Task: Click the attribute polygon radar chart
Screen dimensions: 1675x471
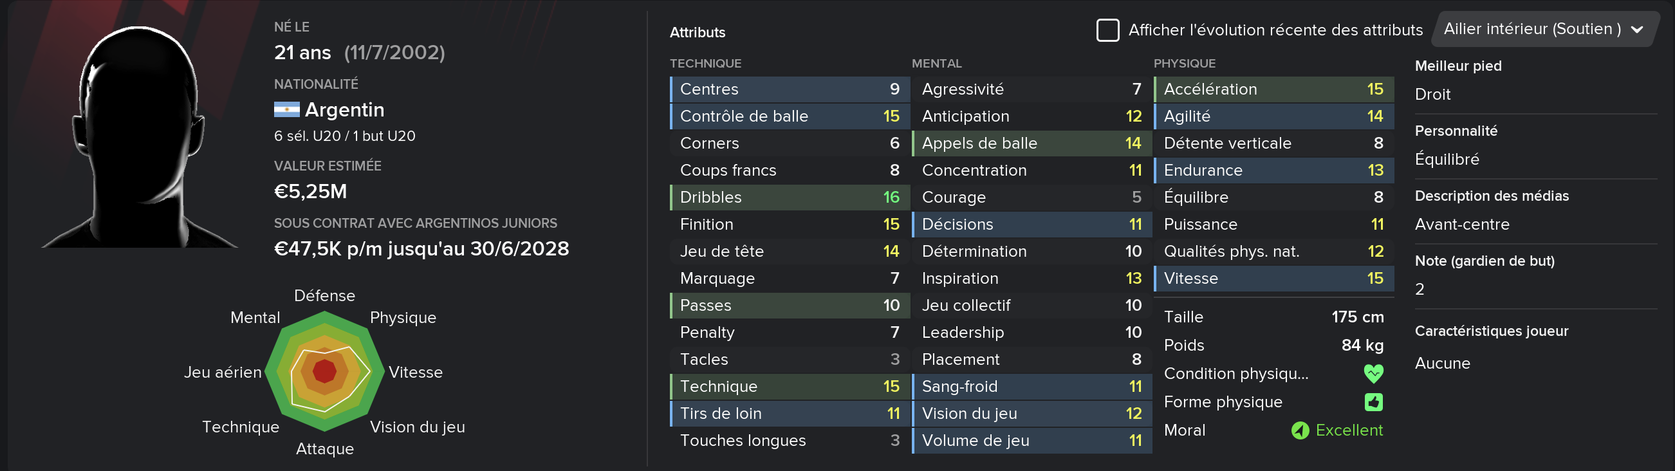Action: coord(324,371)
